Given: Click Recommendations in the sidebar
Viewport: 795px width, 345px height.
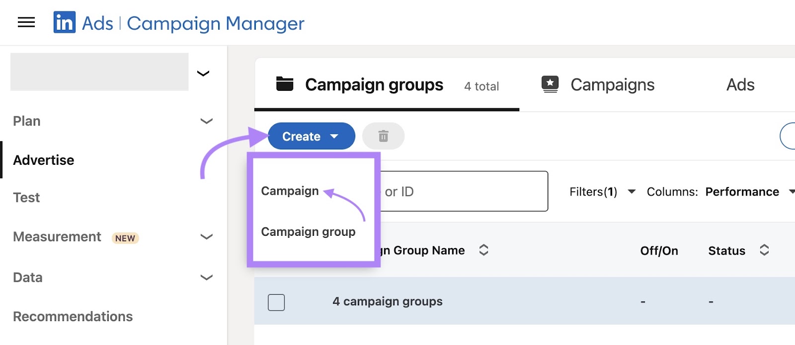Looking at the screenshot, I should [x=73, y=316].
